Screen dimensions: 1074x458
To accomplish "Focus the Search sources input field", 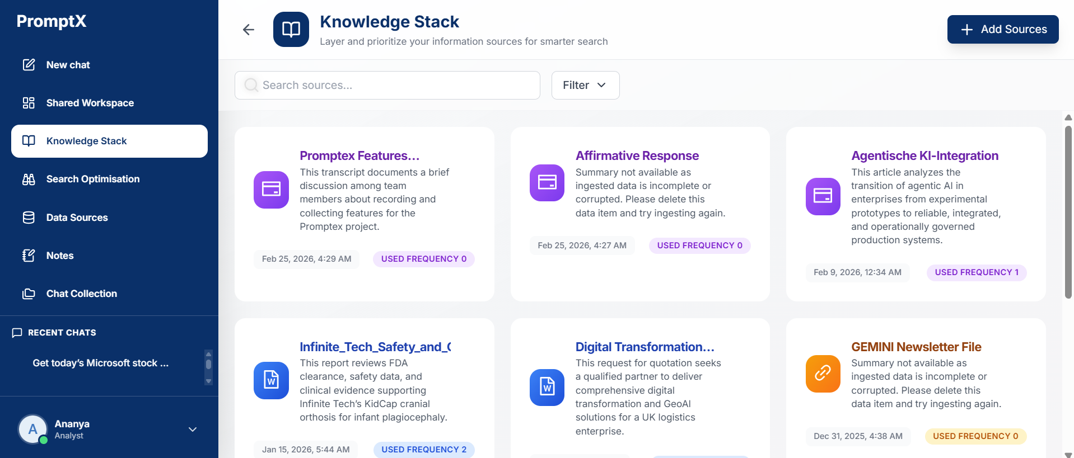I will pos(387,85).
